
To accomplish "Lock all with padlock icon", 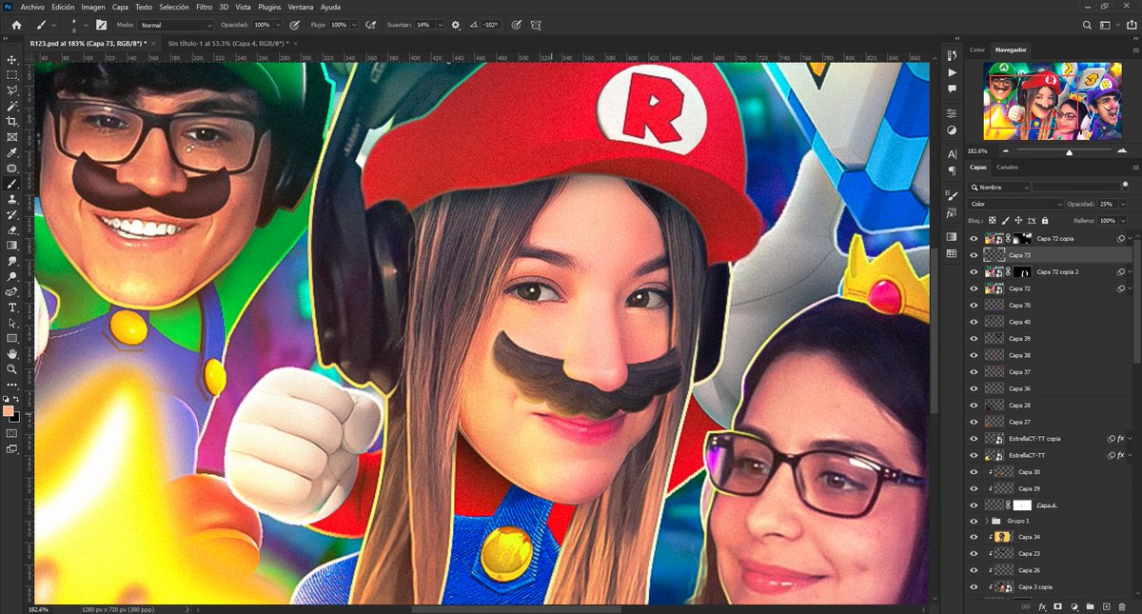I will 1045,220.
